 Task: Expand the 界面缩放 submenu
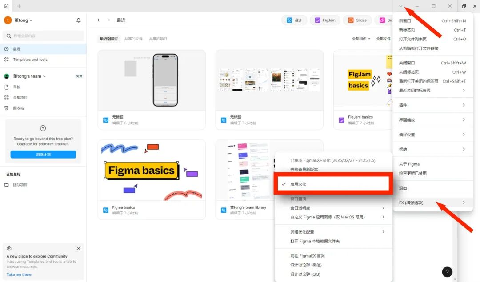pos(432,120)
